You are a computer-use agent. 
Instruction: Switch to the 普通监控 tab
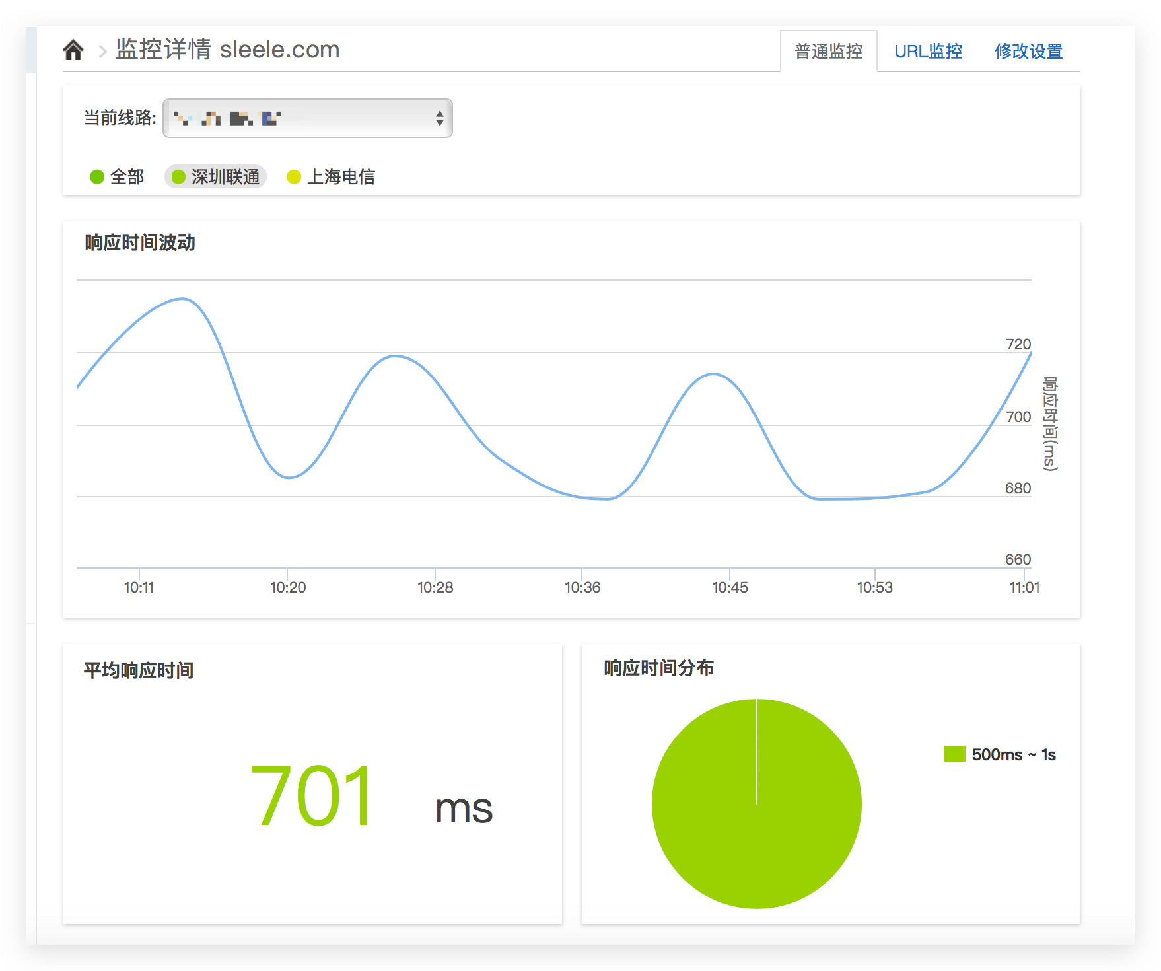(828, 52)
